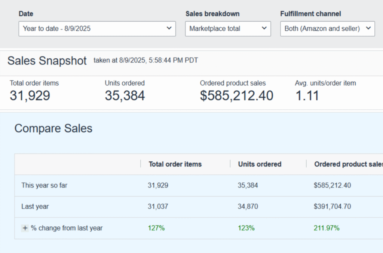Click the Total order items column header
This screenshot has height=253, width=383.
175,164
